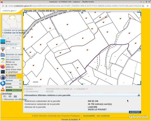Viewport: 151px width, 121px height.
Task: Click the Centrer sur la commune link
Action: (14, 30)
